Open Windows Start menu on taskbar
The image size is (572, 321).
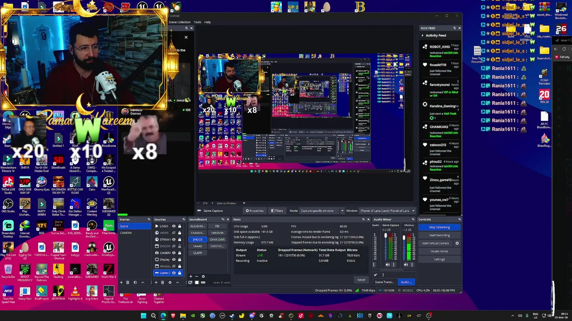coord(143,316)
